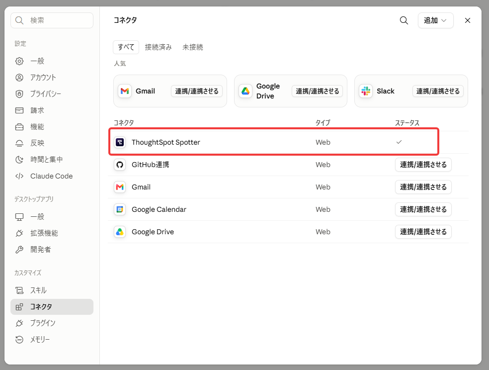Click the ステータス column header
The width and height of the screenshot is (489, 370).
pos(407,123)
